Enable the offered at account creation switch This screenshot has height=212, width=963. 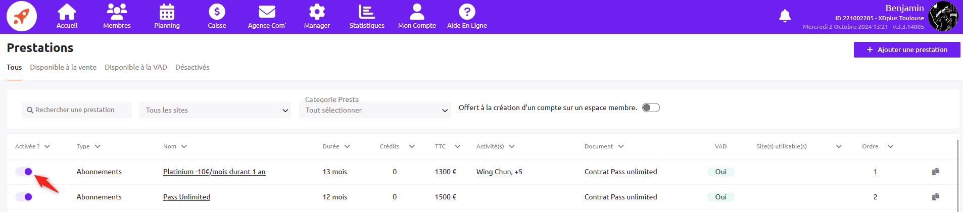[x=651, y=108]
